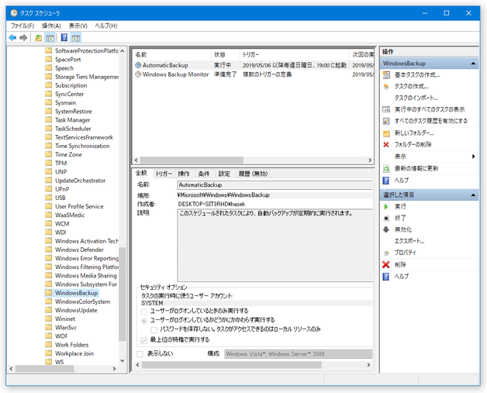Click the help toolbar icon
Screen dimensions: 487x393
click(64, 37)
